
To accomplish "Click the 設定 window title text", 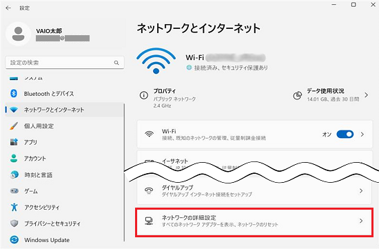I will tap(25, 8).
